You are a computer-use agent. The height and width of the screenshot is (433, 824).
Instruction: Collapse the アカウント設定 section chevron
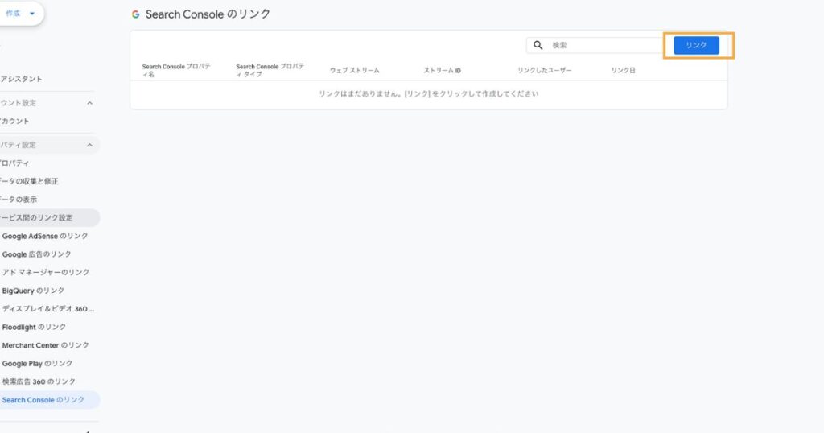point(89,103)
